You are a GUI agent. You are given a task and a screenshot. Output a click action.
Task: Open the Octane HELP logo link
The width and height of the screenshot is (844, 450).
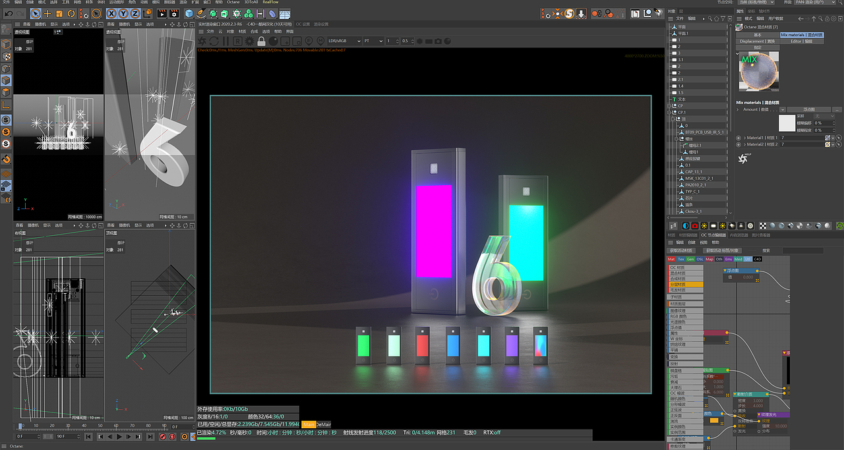click(x=743, y=157)
